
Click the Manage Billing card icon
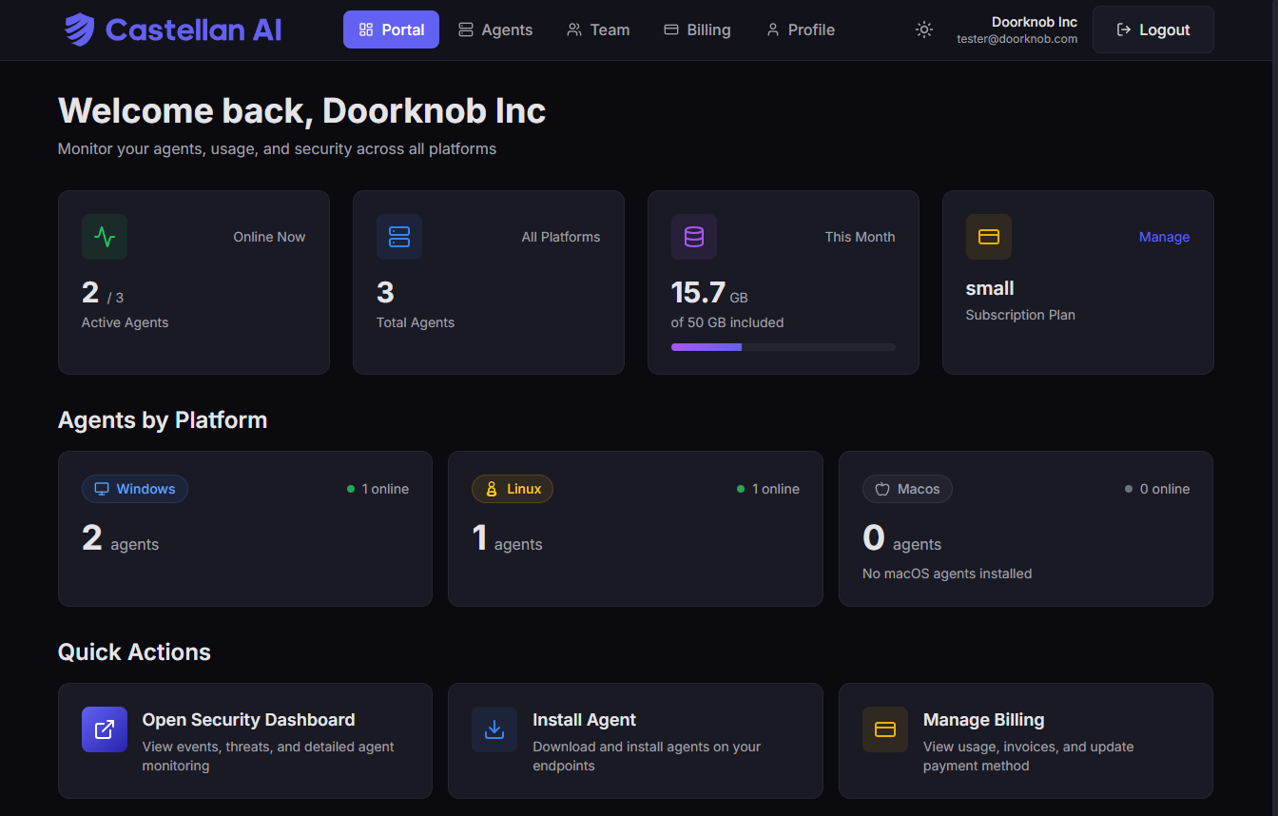coord(885,729)
